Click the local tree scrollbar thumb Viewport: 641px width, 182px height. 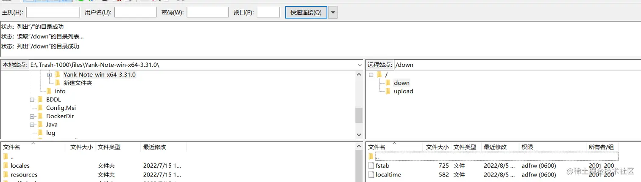coord(359,115)
